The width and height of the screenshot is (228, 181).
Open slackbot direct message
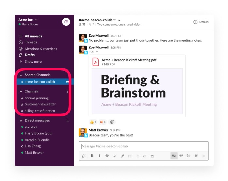[31, 127]
